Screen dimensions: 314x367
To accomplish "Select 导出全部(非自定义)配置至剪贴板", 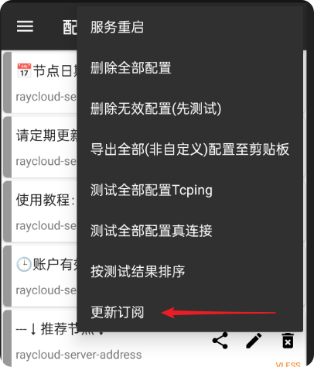I will point(189,149).
